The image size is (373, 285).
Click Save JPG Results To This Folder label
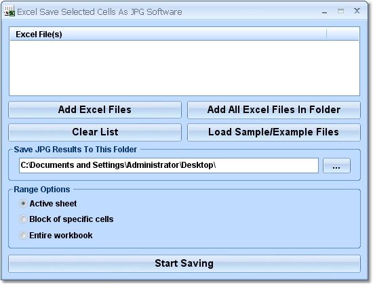tap(75, 150)
